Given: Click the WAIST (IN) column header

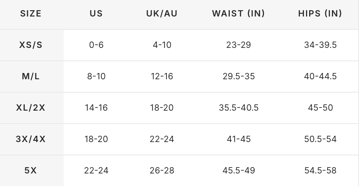Looking at the screenshot, I should pos(238,13).
